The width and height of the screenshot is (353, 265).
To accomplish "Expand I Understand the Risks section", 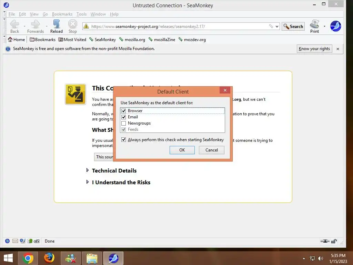I will [x=88, y=182].
